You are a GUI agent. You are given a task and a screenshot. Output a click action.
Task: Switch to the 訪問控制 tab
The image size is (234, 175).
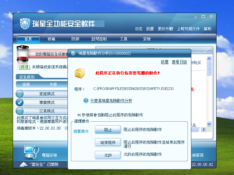(x=99, y=39)
